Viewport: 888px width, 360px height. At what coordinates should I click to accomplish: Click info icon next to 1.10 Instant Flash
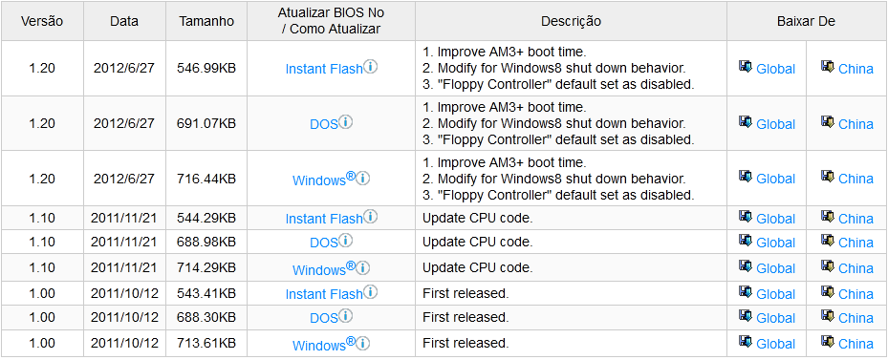point(370,217)
